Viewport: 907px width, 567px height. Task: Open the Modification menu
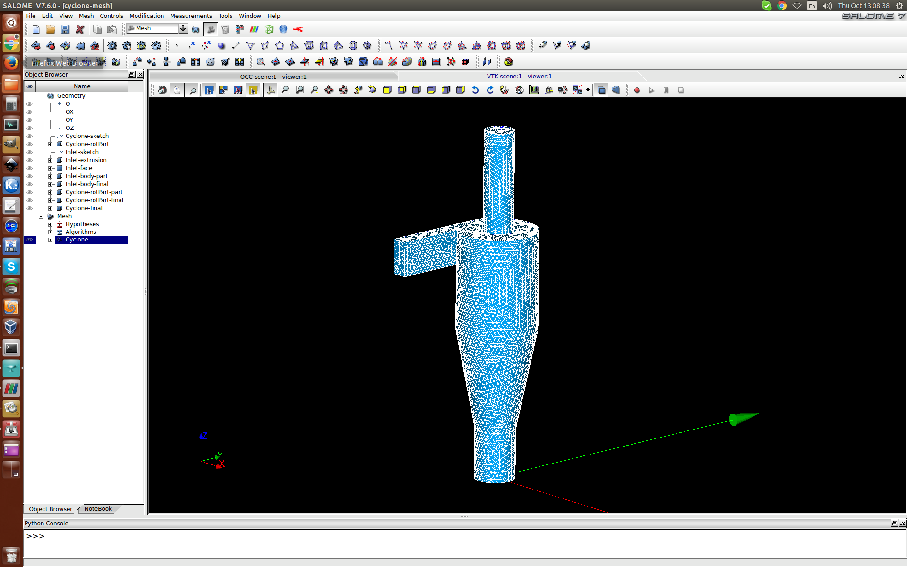(x=146, y=16)
